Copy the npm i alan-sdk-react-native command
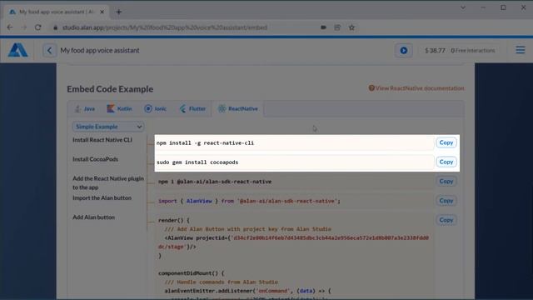The image size is (533, 300). pyautogui.click(x=446, y=182)
